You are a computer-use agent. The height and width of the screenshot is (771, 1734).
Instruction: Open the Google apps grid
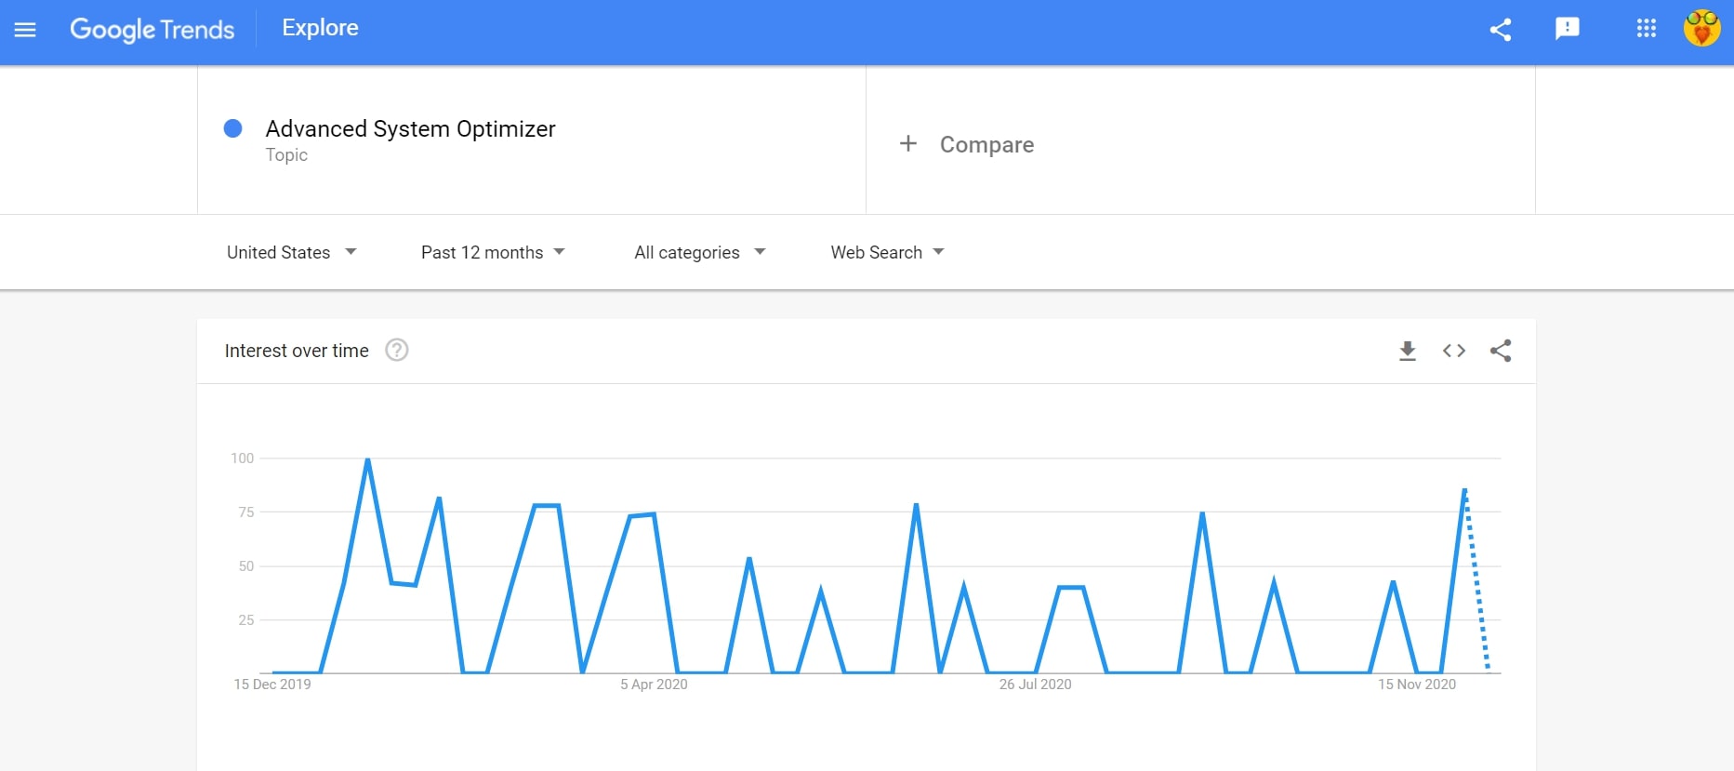click(1646, 29)
